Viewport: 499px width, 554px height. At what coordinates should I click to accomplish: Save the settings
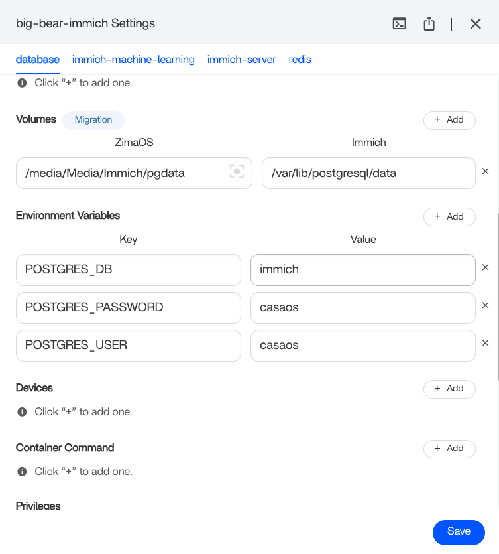pyautogui.click(x=459, y=531)
